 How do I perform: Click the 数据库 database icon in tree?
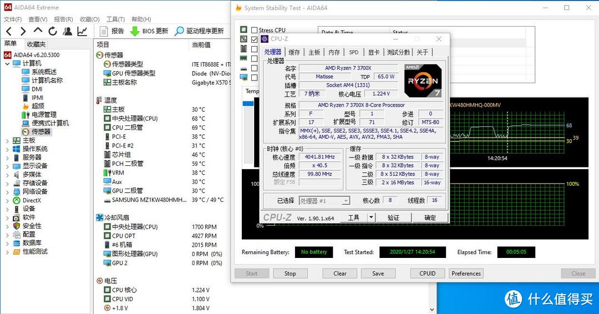[x=17, y=243]
